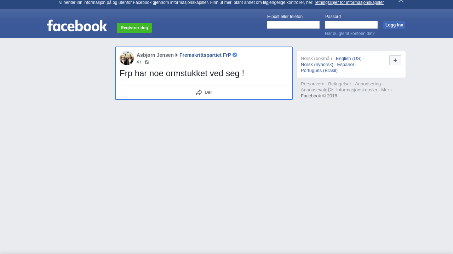
Task: Expand the Mer footer dropdown
Action: (386, 90)
